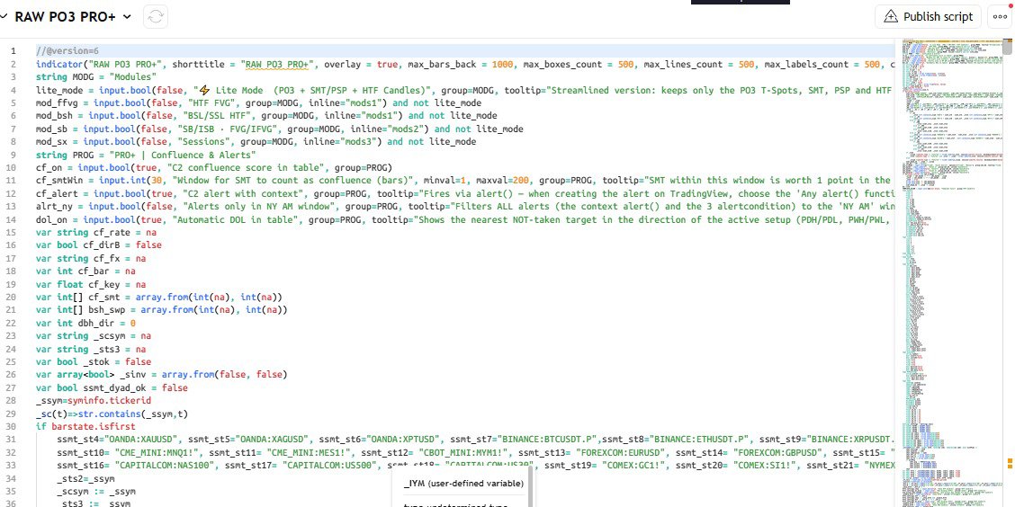Open the three-dot more options menu
The height and width of the screenshot is (507, 1015).
[1001, 17]
